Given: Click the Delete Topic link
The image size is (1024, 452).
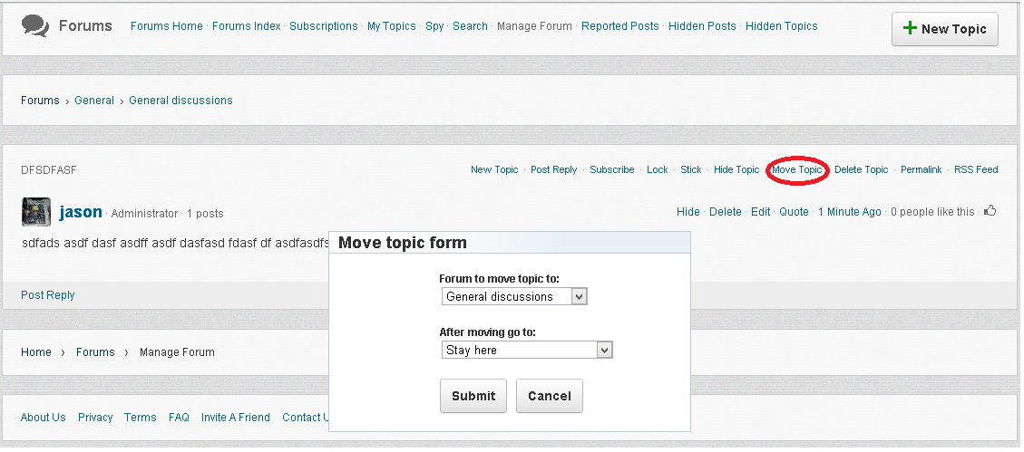Looking at the screenshot, I should click(x=861, y=169).
